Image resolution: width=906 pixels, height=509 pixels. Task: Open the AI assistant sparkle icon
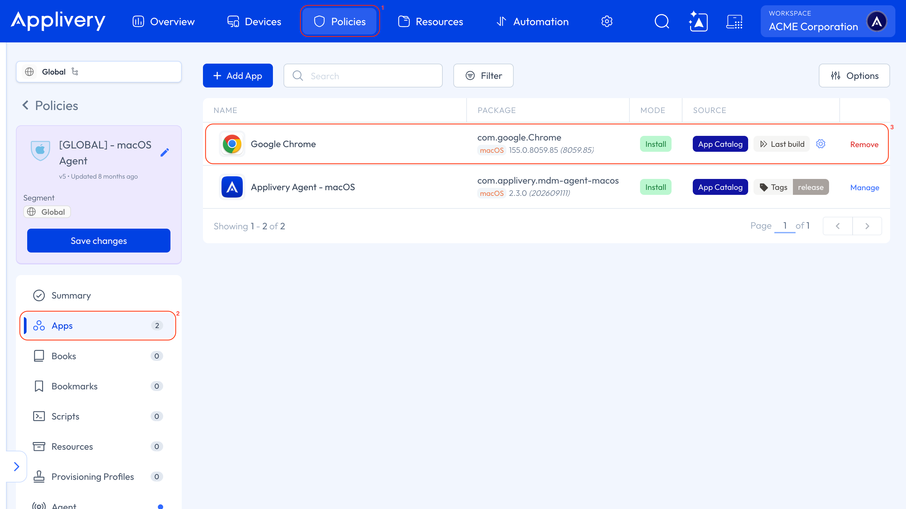(x=698, y=22)
